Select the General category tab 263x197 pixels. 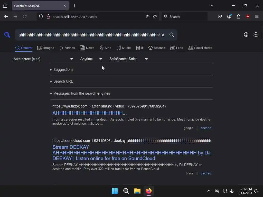tap(24, 48)
